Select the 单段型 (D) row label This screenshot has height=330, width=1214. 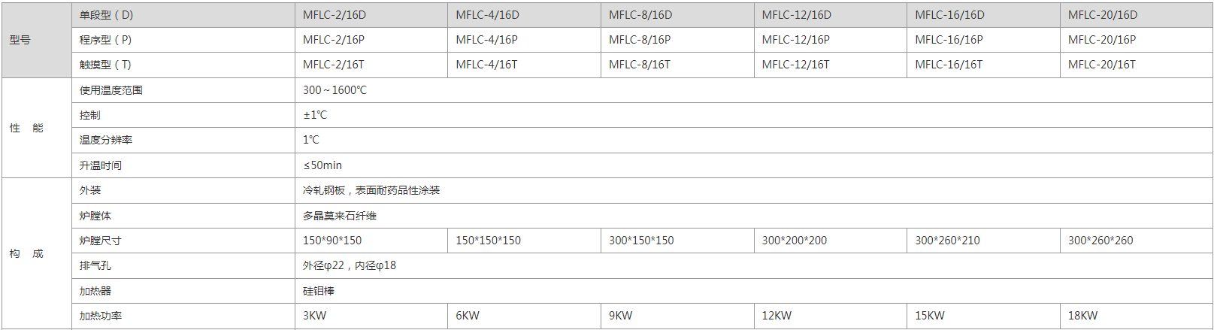[106, 15]
